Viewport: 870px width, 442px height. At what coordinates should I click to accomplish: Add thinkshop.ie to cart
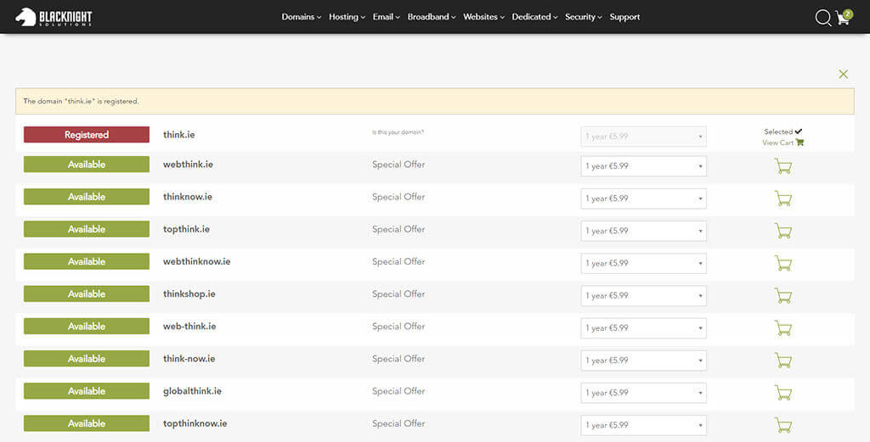[x=782, y=295]
